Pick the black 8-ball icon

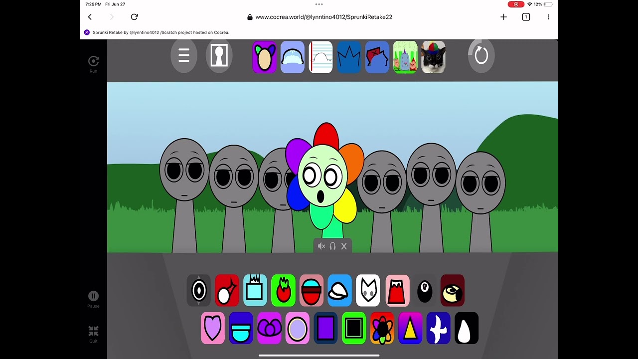pyautogui.click(x=425, y=290)
